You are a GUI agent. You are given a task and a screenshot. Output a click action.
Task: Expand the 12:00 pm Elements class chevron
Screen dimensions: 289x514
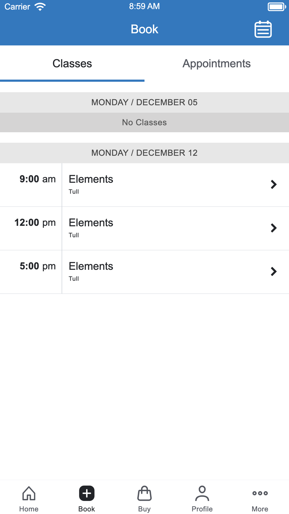point(273,228)
